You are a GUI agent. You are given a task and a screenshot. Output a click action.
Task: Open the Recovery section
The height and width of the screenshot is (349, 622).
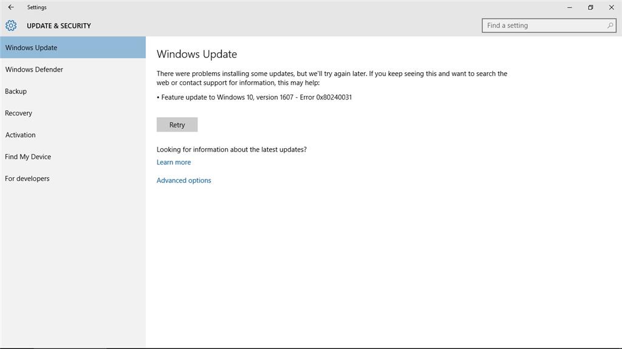pyautogui.click(x=73, y=113)
